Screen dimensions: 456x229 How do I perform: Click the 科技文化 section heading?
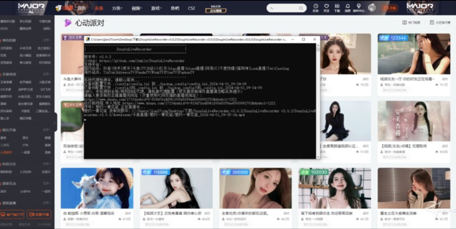point(9,164)
